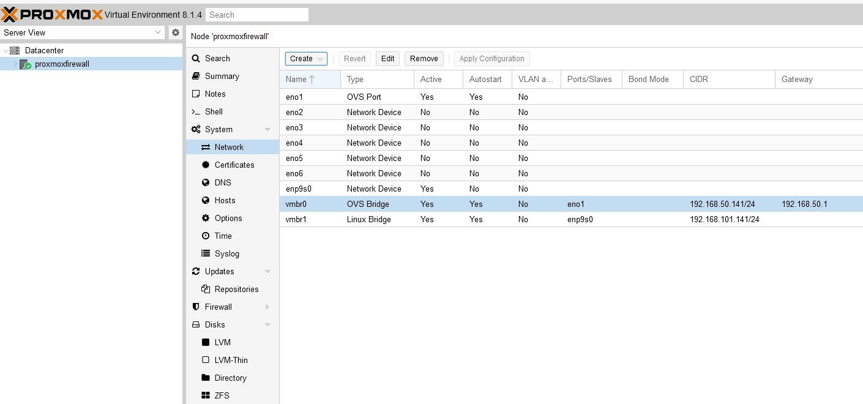
Task: Click the DNS globe icon
Action: 206,182
